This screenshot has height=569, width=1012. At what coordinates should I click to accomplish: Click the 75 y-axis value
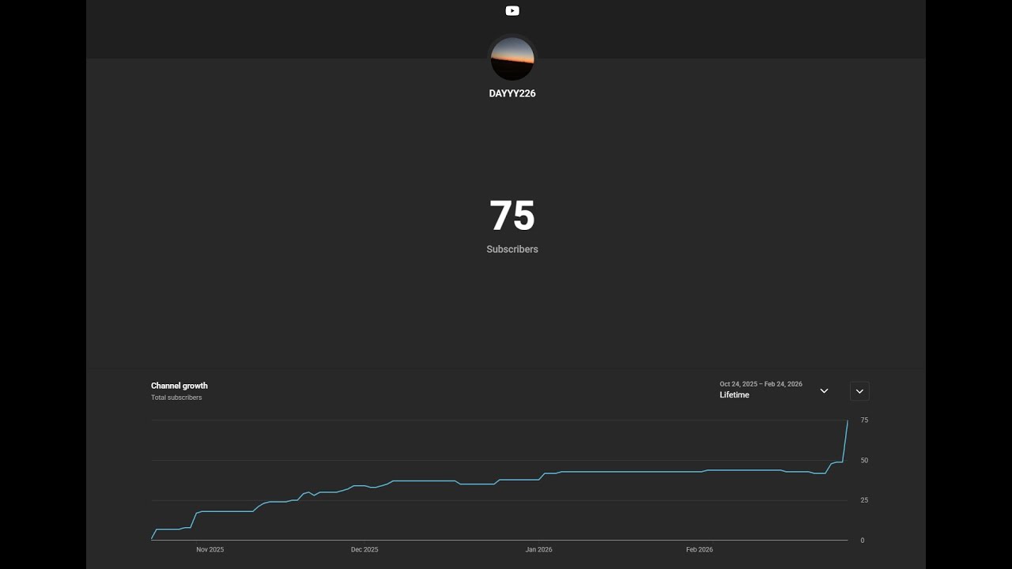[x=864, y=420]
